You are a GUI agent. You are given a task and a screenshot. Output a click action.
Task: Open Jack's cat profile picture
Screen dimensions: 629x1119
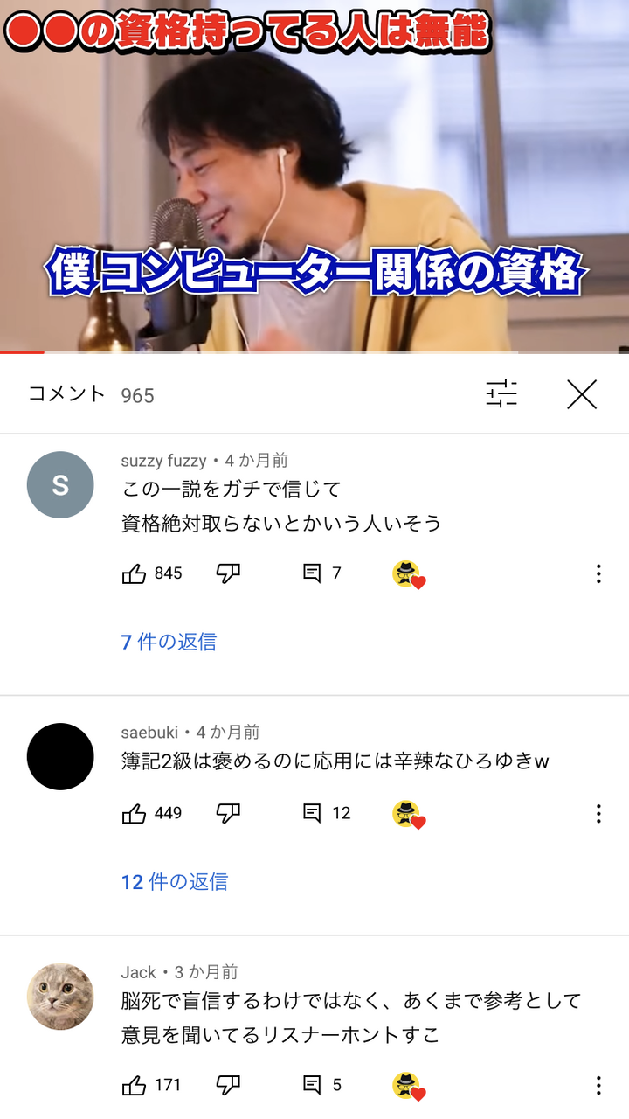60,997
